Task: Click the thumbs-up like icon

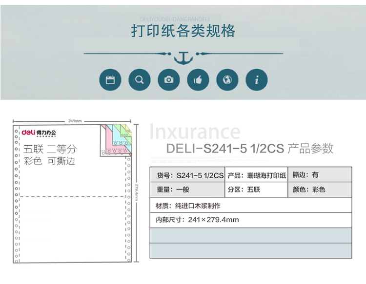Action: 198,79
